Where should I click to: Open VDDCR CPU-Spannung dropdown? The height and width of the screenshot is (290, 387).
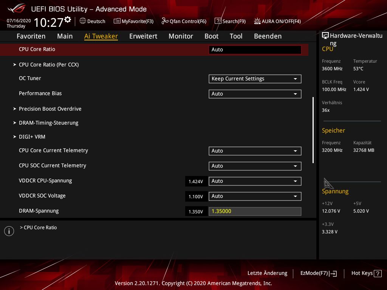[255, 181]
